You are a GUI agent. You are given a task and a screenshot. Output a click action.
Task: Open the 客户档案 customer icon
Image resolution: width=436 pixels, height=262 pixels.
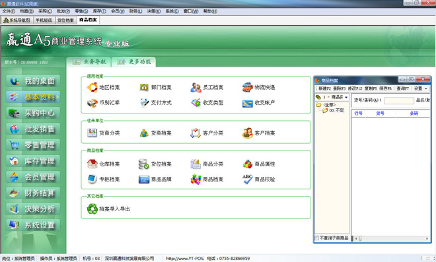pos(247,133)
